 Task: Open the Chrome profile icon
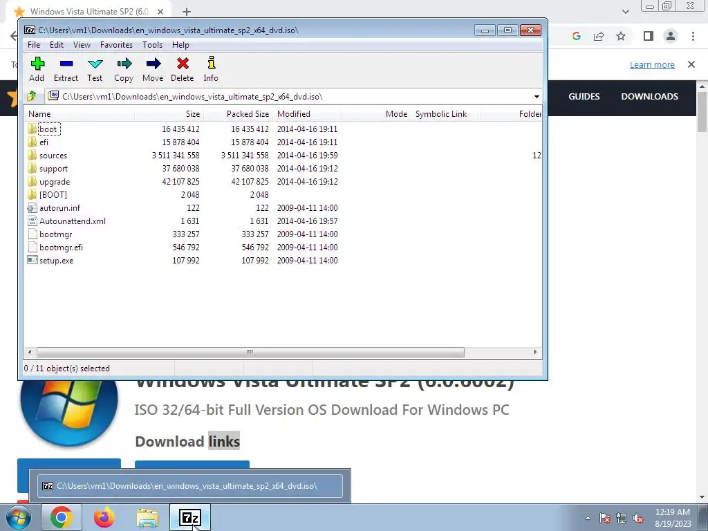pyautogui.click(x=671, y=36)
